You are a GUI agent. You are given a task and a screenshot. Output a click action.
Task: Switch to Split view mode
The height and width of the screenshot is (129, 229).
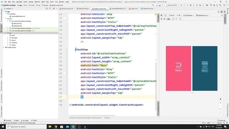tap(222, 12)
